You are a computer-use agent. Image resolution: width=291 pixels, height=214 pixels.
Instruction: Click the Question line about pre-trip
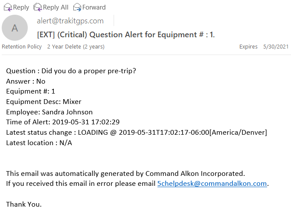tap(71, 71)
